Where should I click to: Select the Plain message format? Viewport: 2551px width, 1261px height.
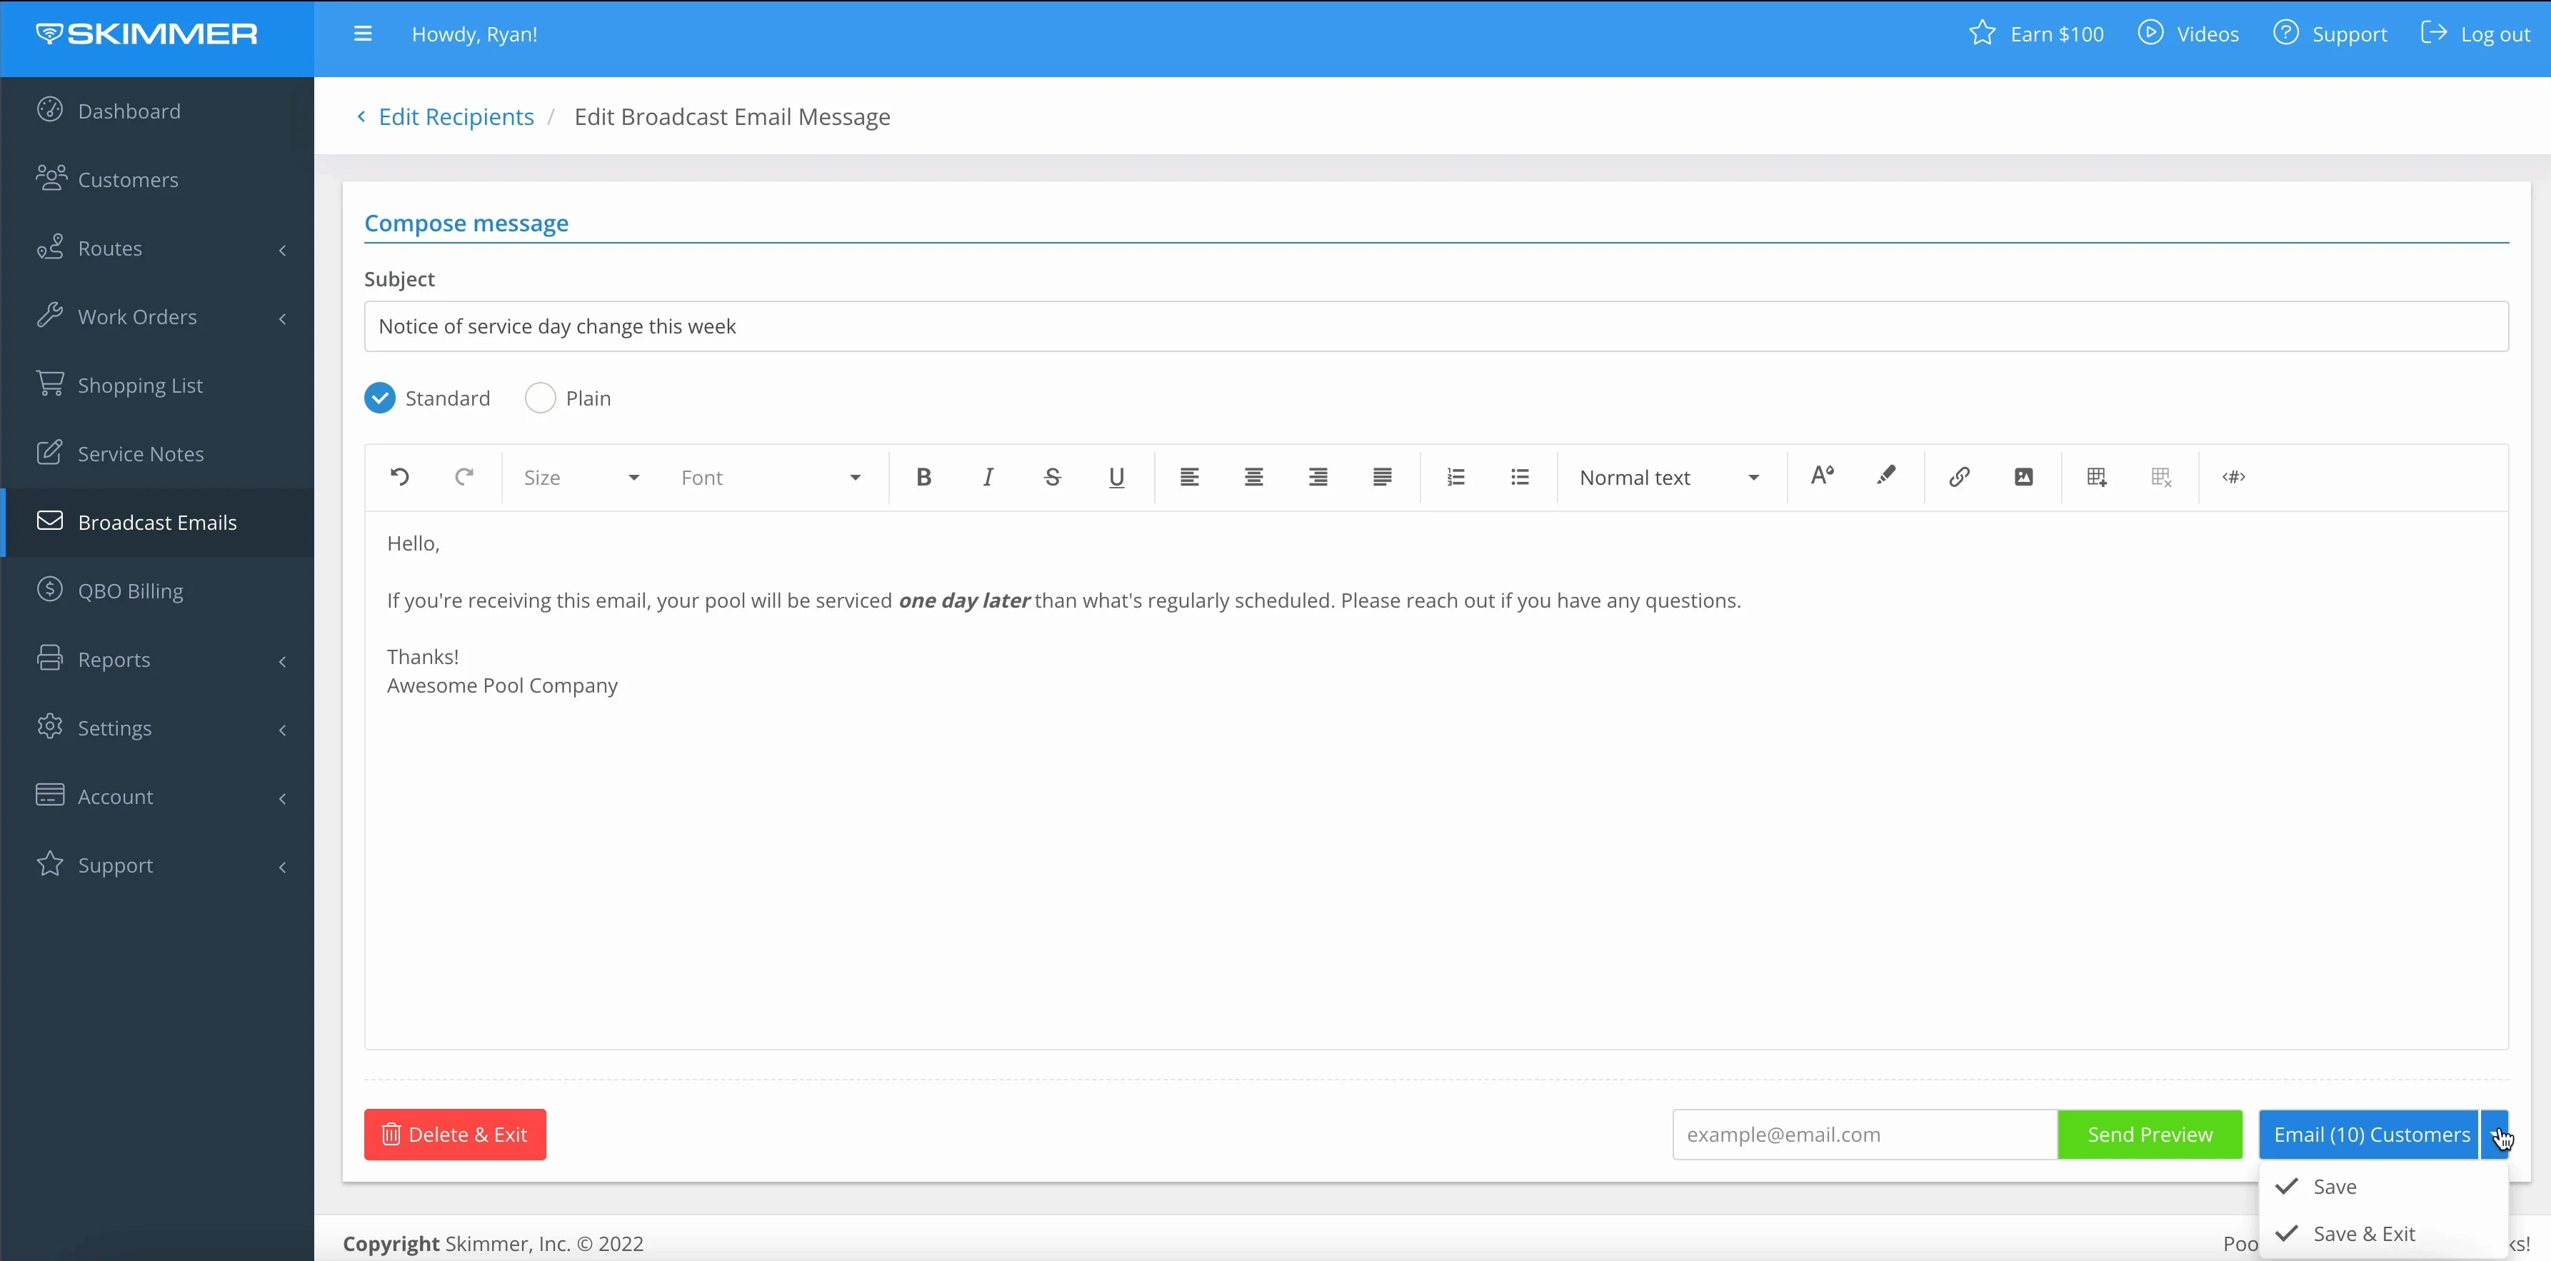[x=541, y=398]
